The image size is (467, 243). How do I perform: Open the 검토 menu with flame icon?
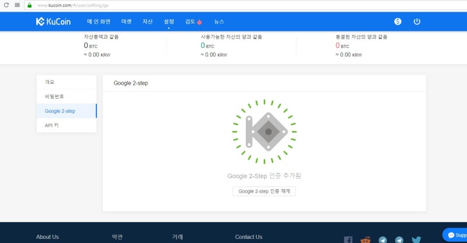click(193, 22)
